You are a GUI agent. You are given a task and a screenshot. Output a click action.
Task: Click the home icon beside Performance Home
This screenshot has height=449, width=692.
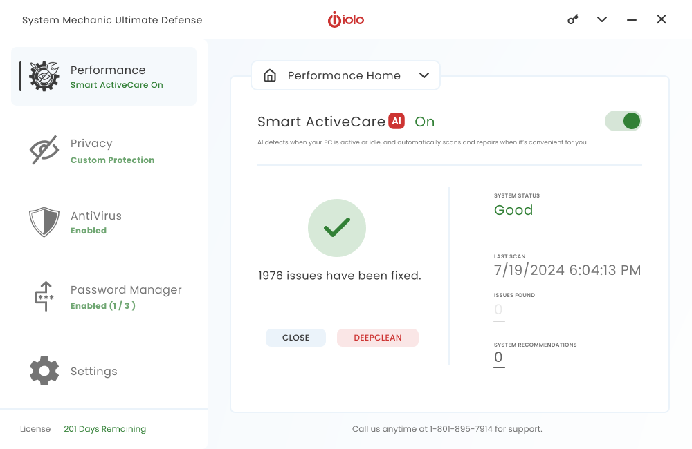[270, 76]
